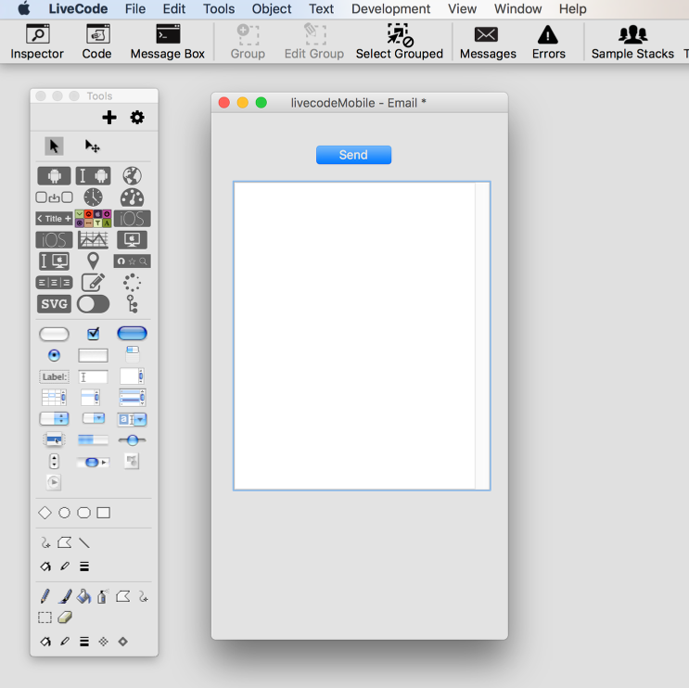Select the Gauge widget

tap(132, 197)
